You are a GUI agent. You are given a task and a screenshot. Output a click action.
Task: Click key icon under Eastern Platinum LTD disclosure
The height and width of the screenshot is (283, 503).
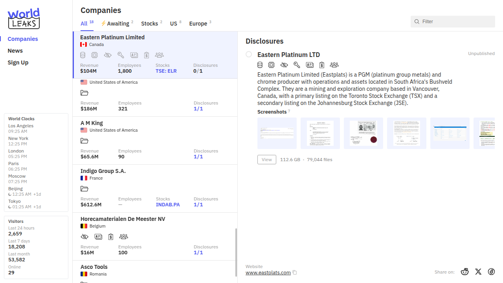click(x=297, y=65)
